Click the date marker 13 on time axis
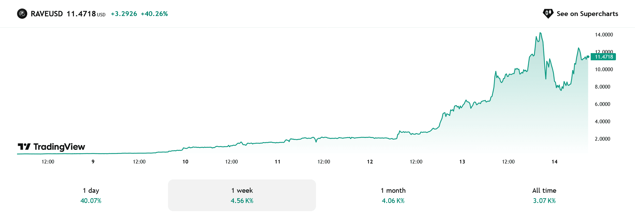 462,162
